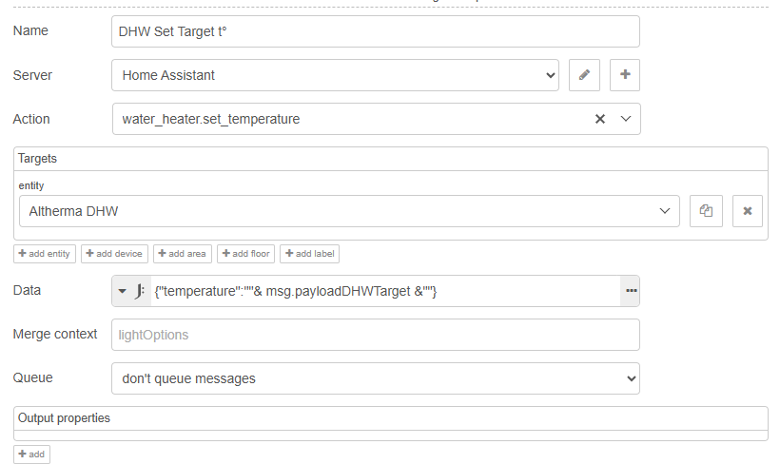Click the add device button
The width and height of the screenshot is (780, 464).
click(114, 254)
